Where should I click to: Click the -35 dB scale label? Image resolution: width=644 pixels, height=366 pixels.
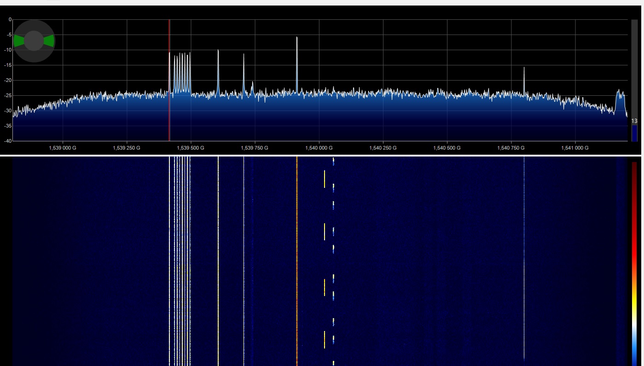tap(8, 126)
